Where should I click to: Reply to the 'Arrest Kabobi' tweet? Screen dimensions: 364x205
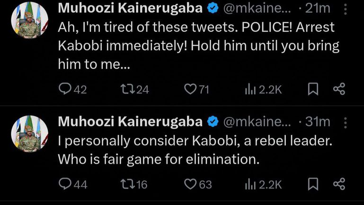point(65,89)
